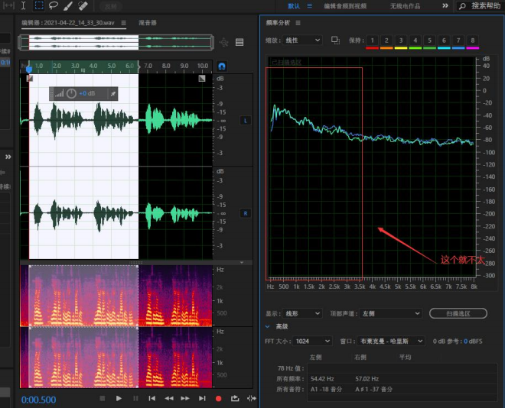Click the red Record button
The width and height of the screenshot is (505, 408).
pos(218,399)
